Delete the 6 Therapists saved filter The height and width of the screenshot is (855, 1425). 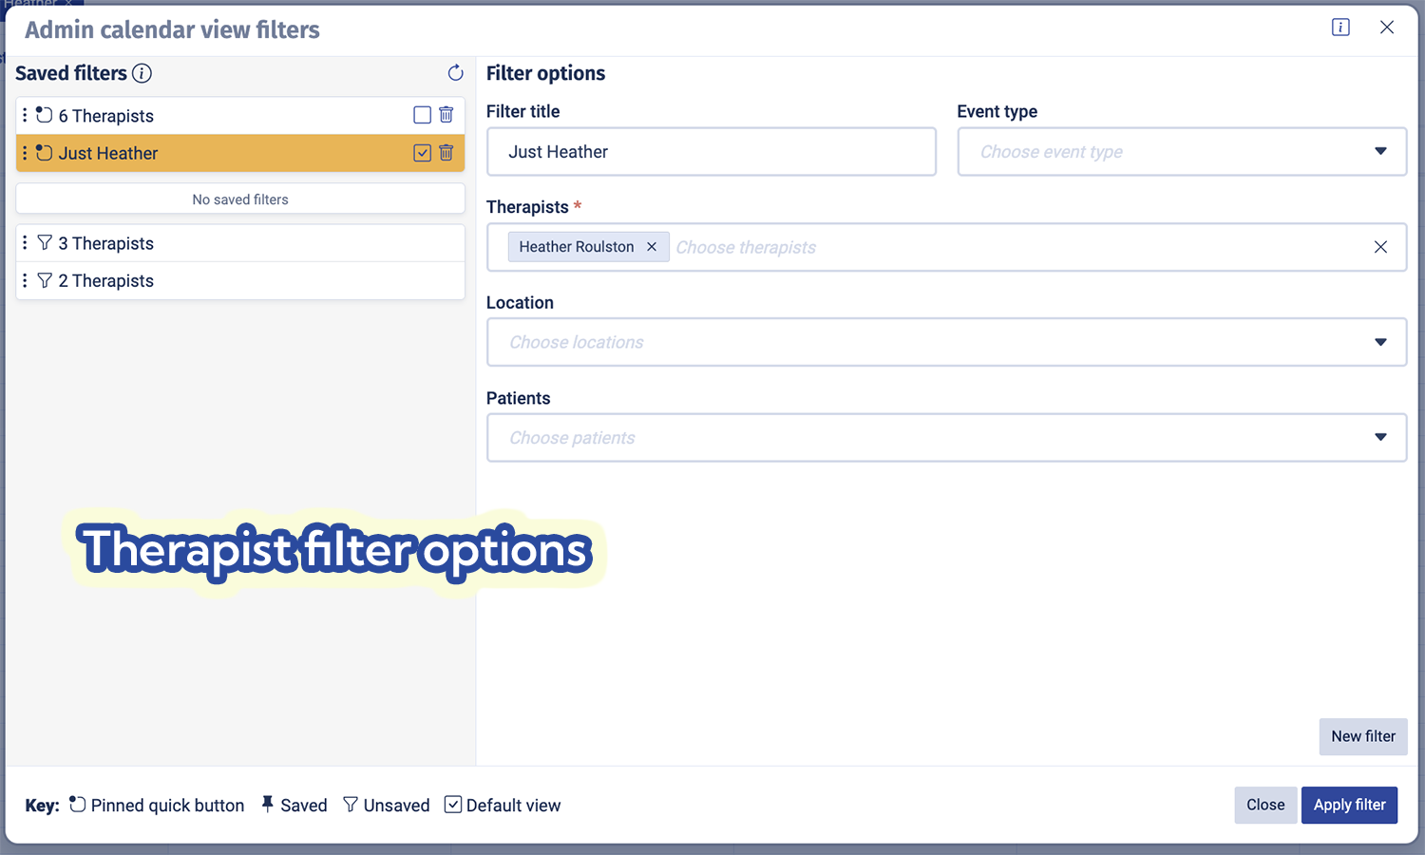446,115
